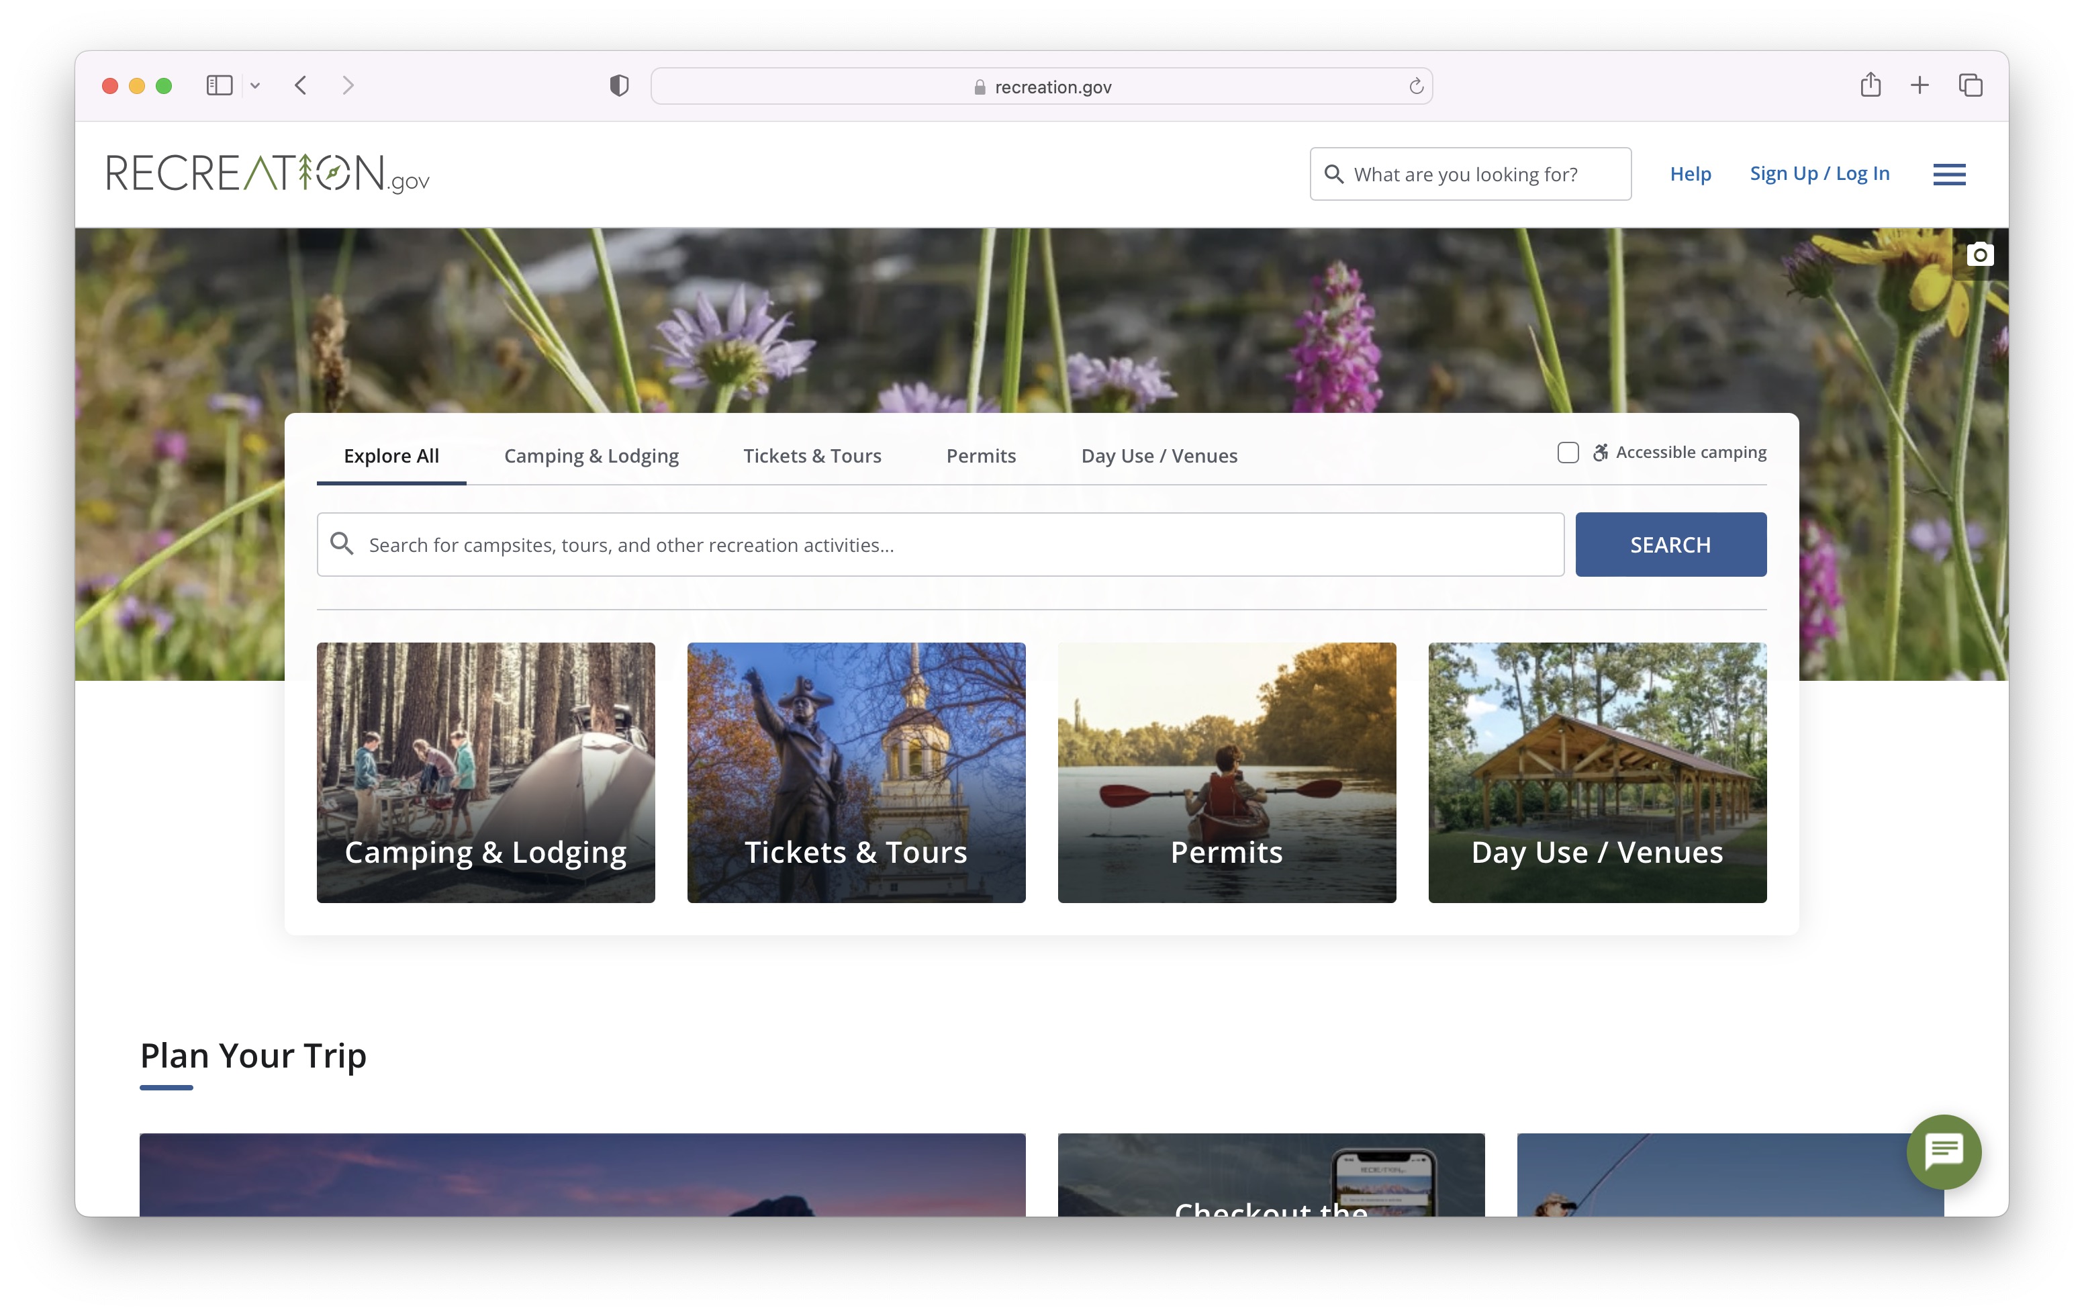Image resolution: width=2084 pixels, height=1316 pixels.
Task: Enable the Accessible camping checkbox
Action: point(1567,453)
